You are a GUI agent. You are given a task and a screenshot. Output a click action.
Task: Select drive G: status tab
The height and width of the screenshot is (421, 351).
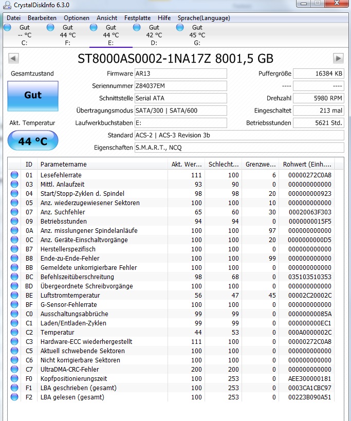point(197,35)
